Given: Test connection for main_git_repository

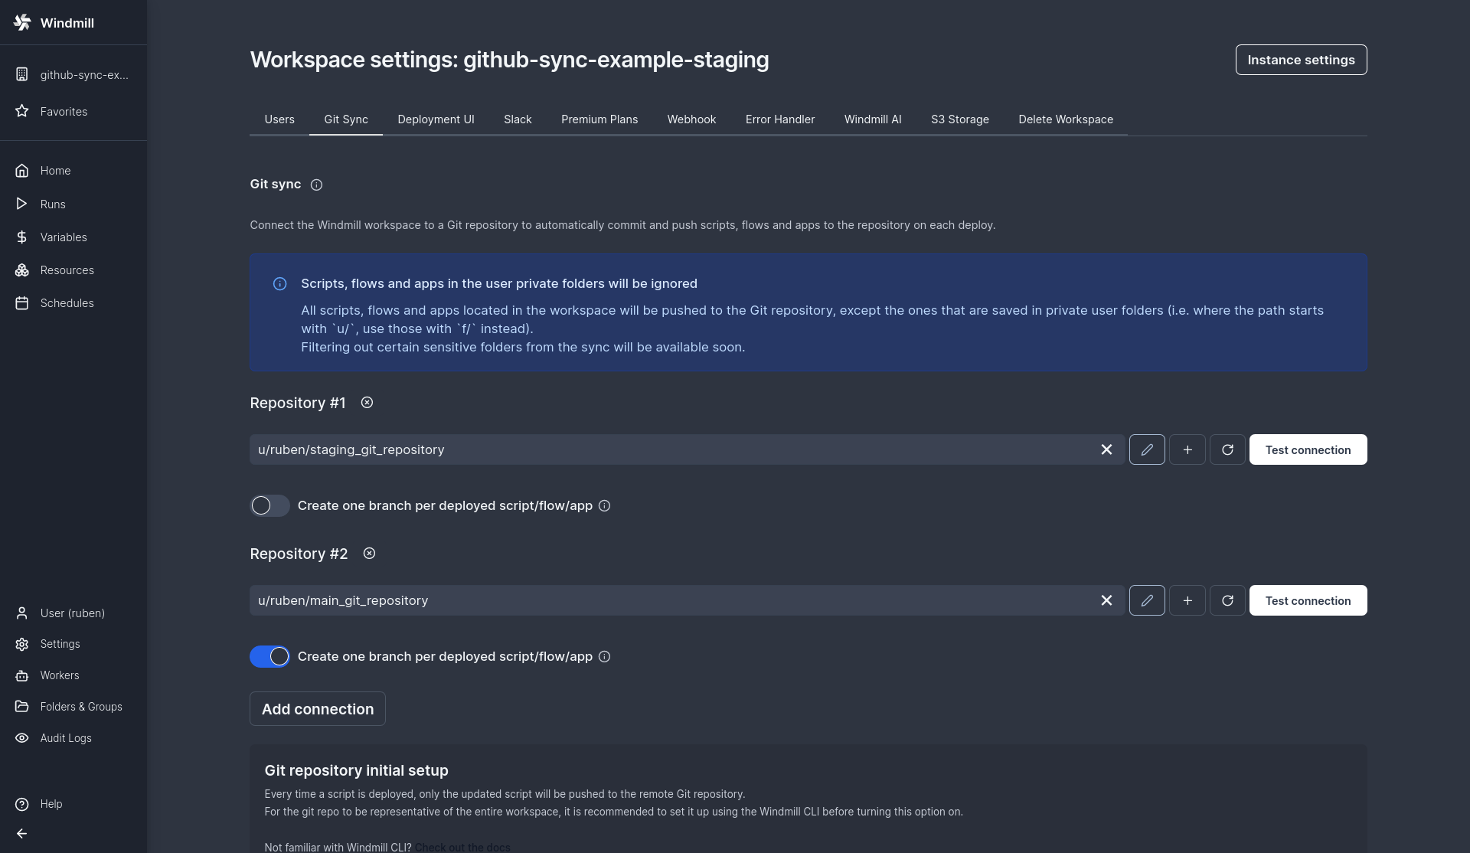Looking at the screenshot, I should point(1308,600).
